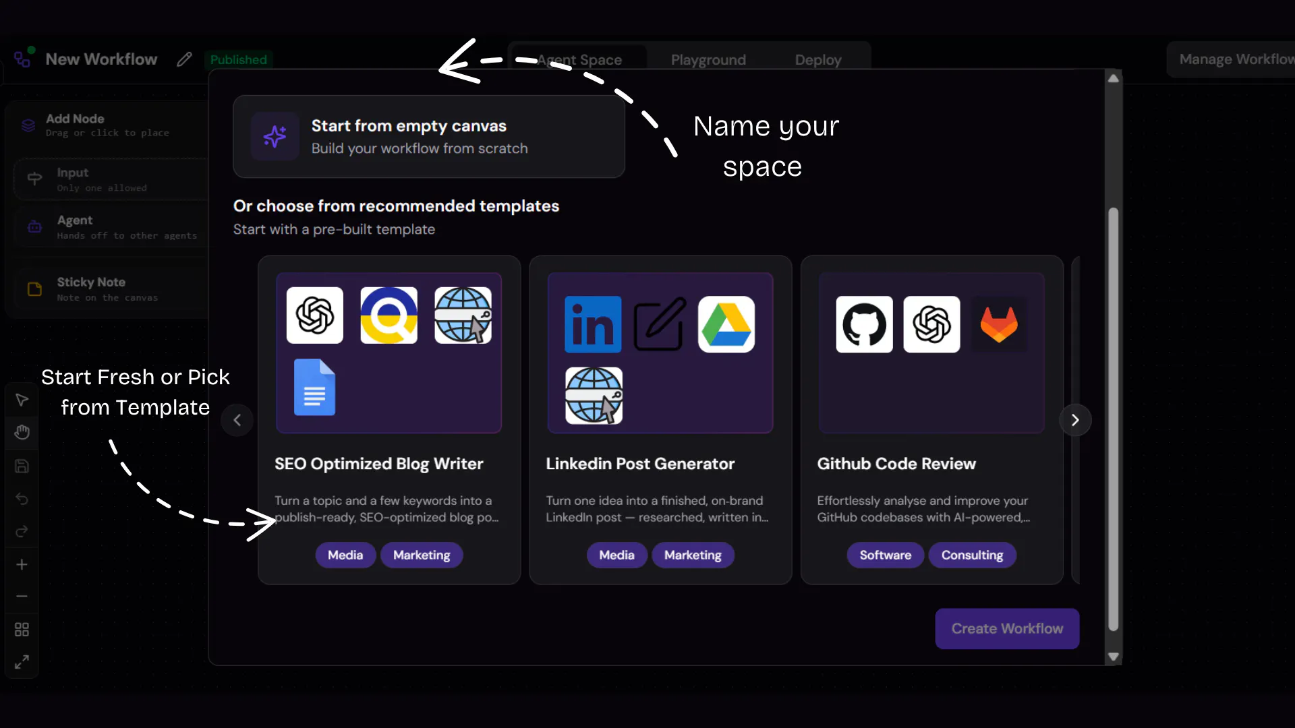Screen dimensions: 1295x728
Task: Click web browser globe icon in SEO card
Action: (463, 315)
